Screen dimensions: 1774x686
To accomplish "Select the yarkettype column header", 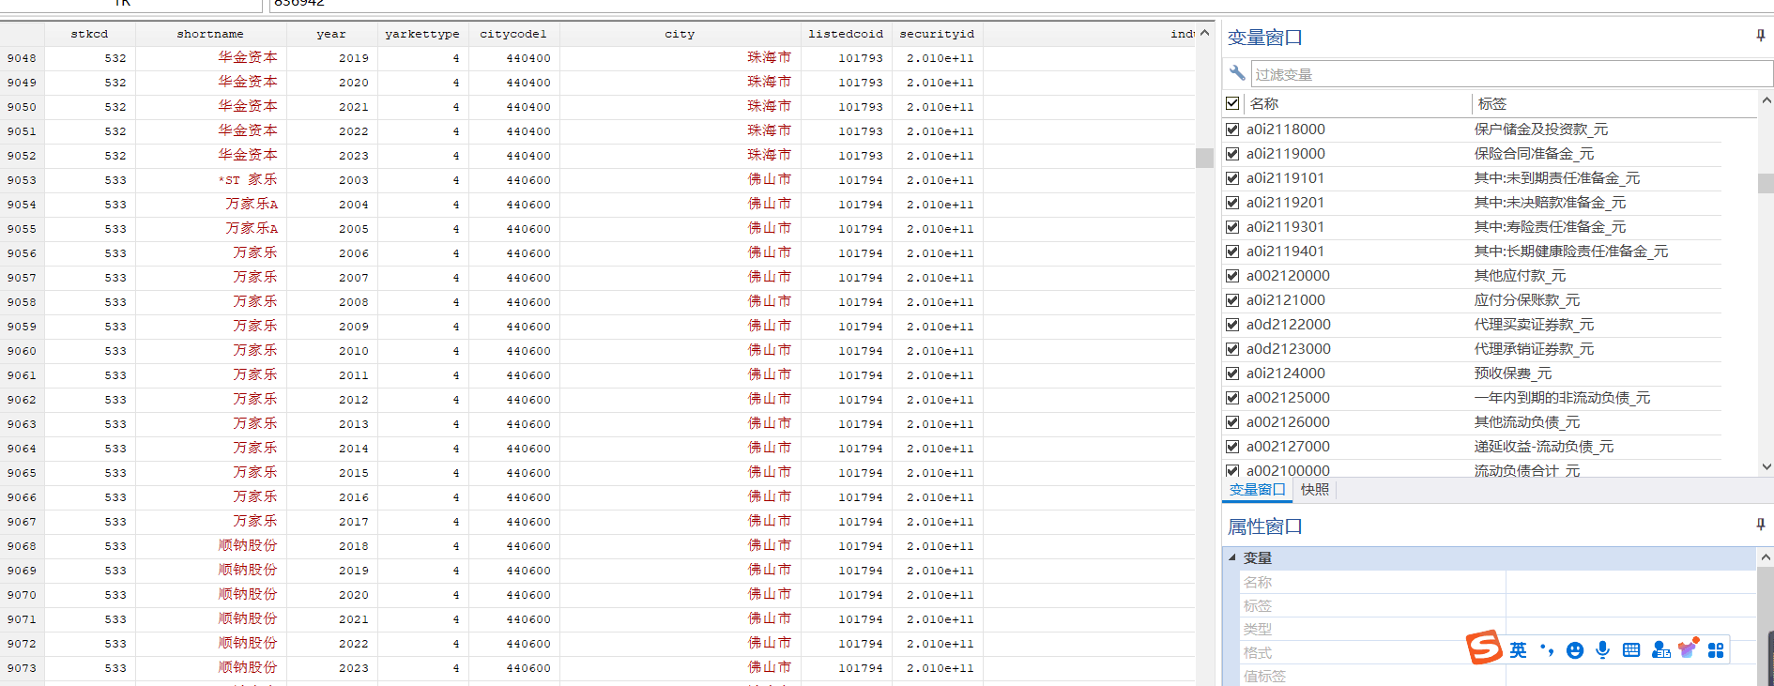I will [x=422, y=34].
